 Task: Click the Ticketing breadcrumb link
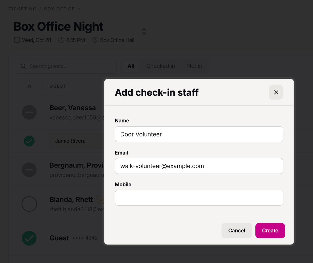click(22, 9)
